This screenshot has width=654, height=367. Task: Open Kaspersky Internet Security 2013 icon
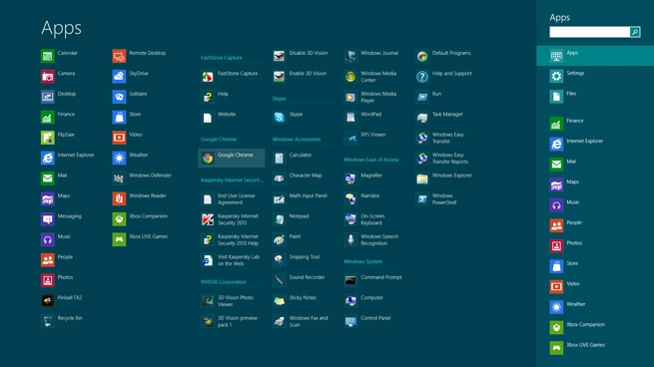click(x=208, y=219)
